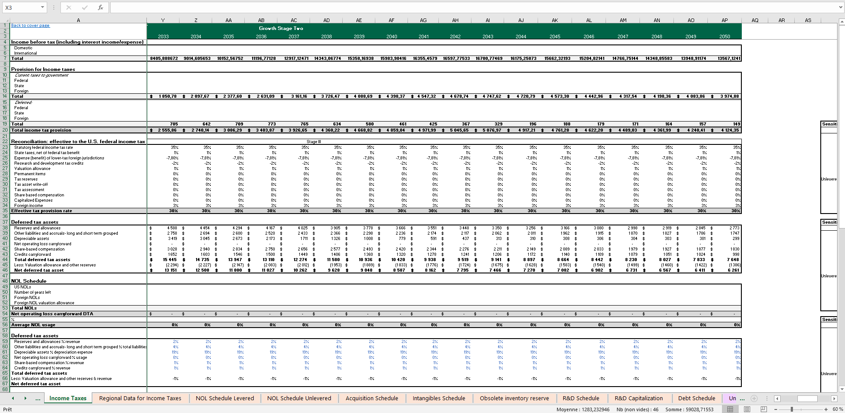
Task: Switch to Normal view icon in status bar
Action: point(730,409)
